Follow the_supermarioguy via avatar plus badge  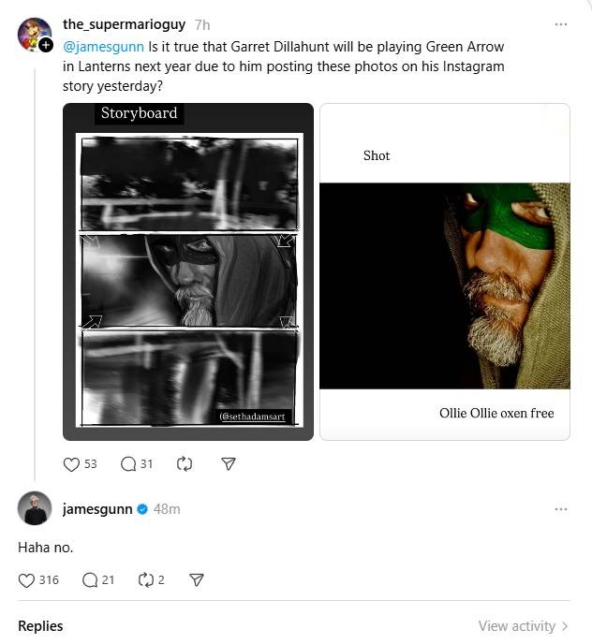pos(46,45)
